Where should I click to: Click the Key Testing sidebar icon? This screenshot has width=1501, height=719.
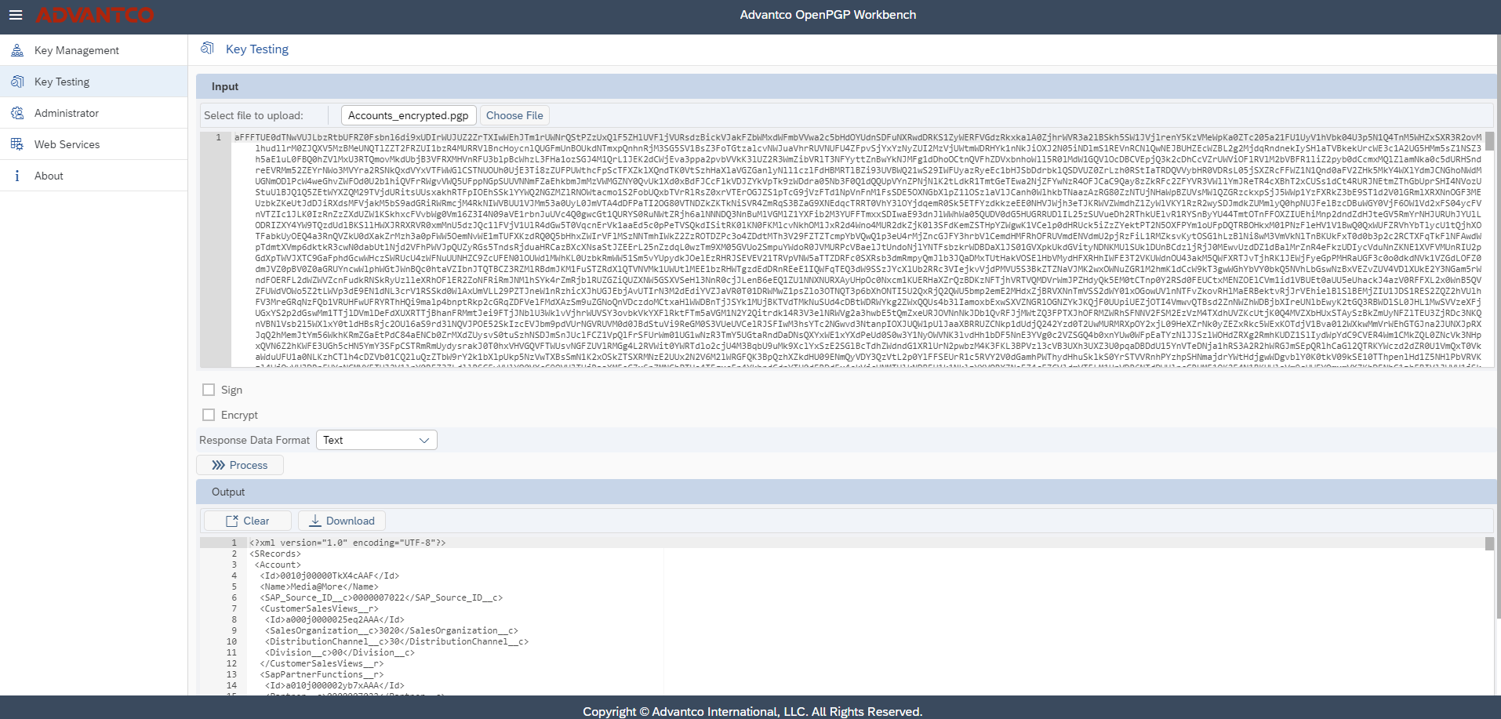coord(17,82)
